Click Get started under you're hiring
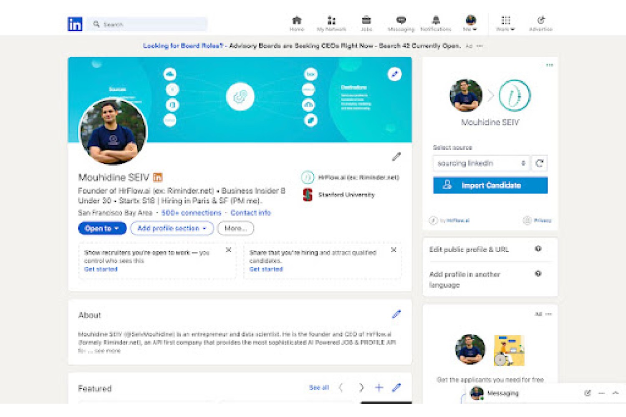Image resolution: width=626 pixels, height=417 pixels. (266, 269)
